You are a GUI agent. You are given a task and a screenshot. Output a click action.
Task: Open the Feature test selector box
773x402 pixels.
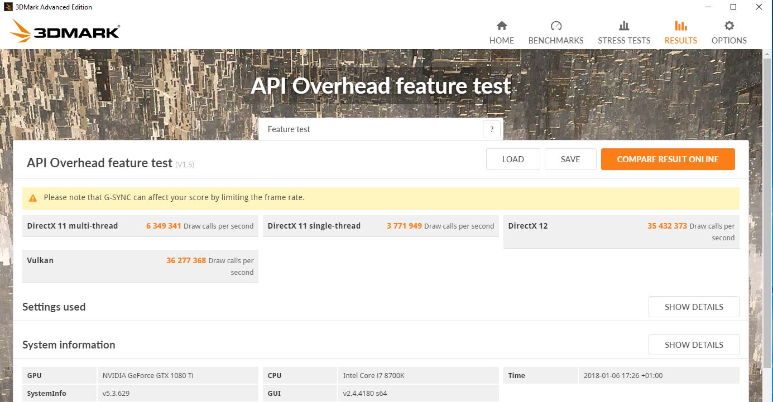click(381, 129)
